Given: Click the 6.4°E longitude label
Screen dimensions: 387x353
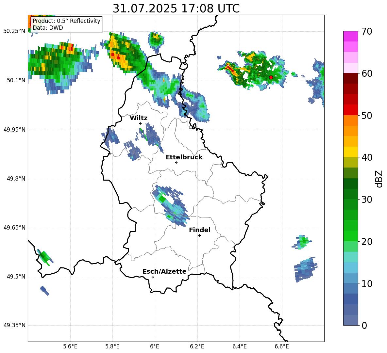Looking at the screenshot, I should pos(239,347).
